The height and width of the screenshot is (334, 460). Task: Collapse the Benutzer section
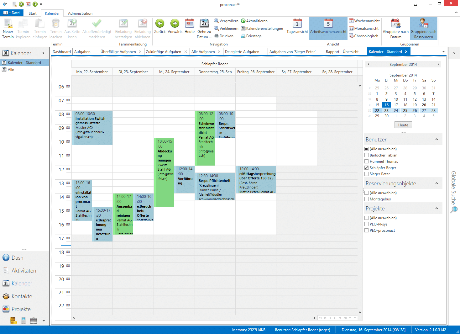(x=436, y=140)
